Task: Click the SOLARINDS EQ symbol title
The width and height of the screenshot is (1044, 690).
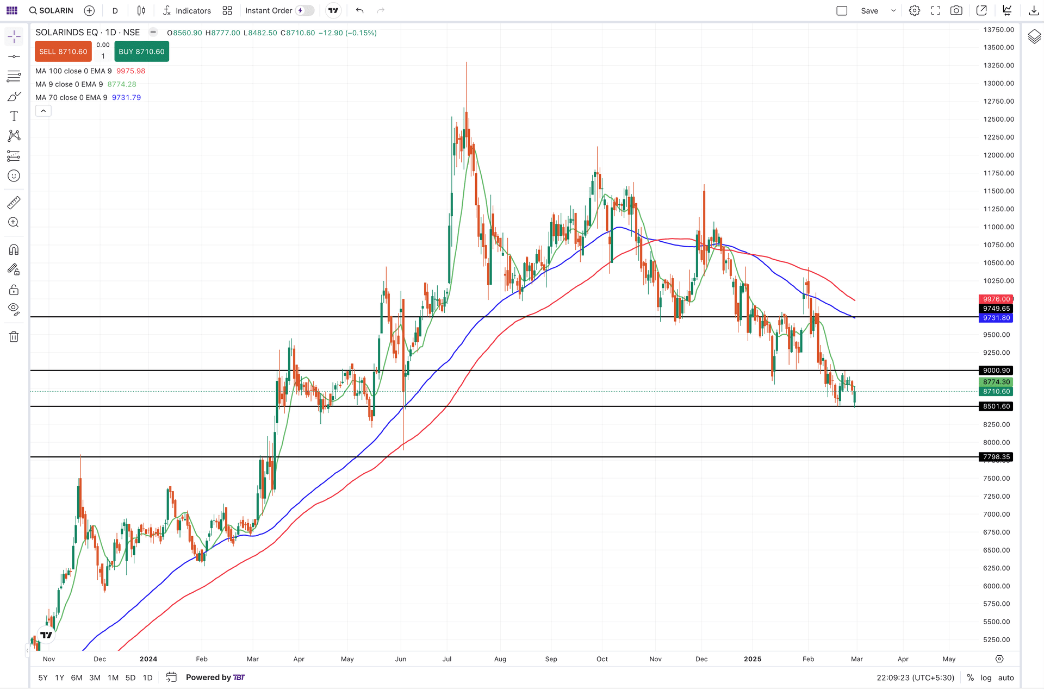Action: (88, 33)
